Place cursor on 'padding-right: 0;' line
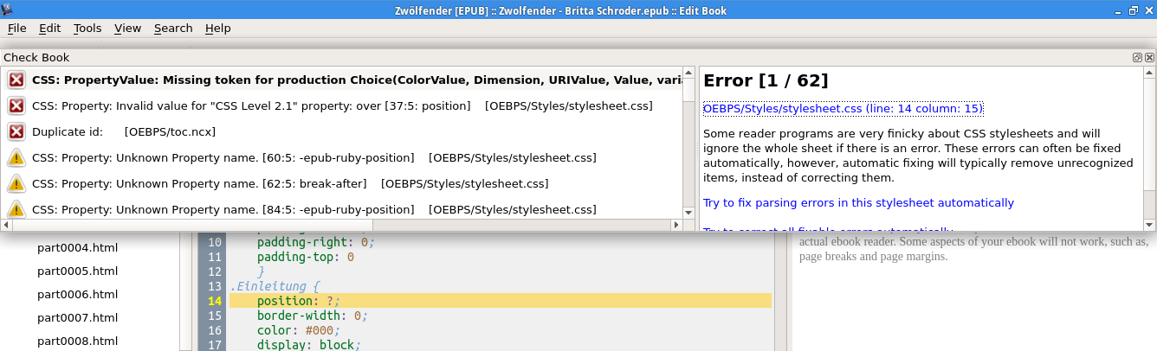 tap(315, 242)
